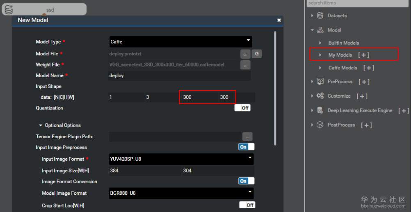Expand the BuiltIn Models node
This screenshot has width=411, height=212.
(320, 43)
